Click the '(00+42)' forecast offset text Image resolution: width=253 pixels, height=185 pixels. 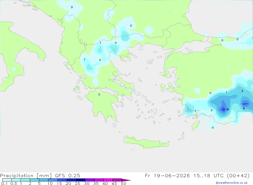point(238,175)
